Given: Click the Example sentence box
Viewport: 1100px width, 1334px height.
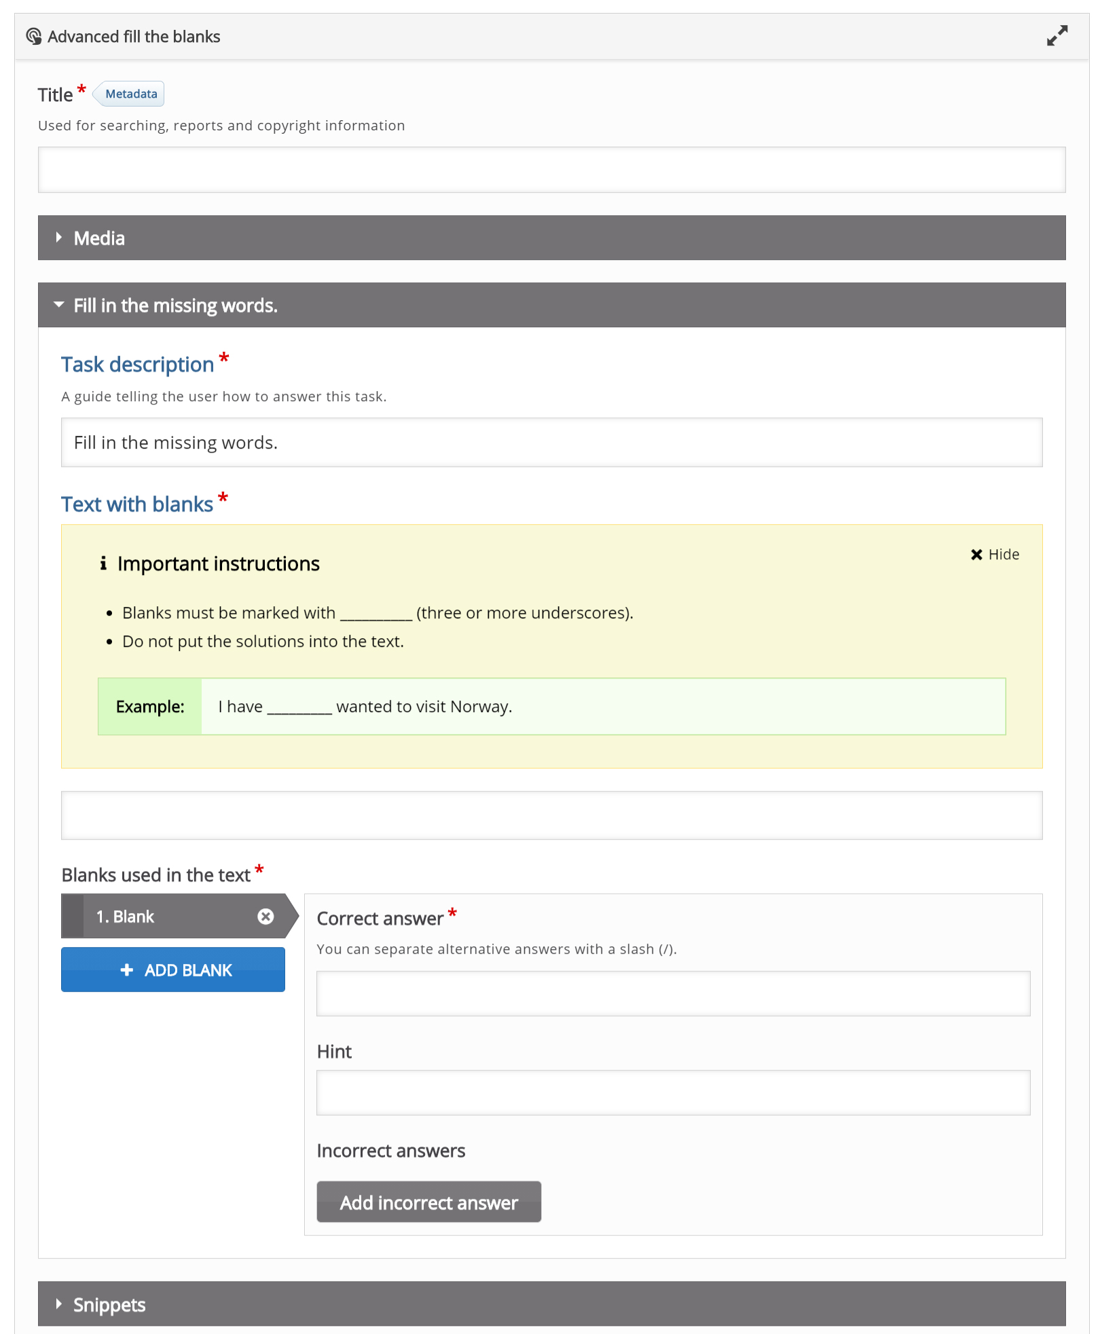Looking at the screenshot, I should click(x=551, y=706).
